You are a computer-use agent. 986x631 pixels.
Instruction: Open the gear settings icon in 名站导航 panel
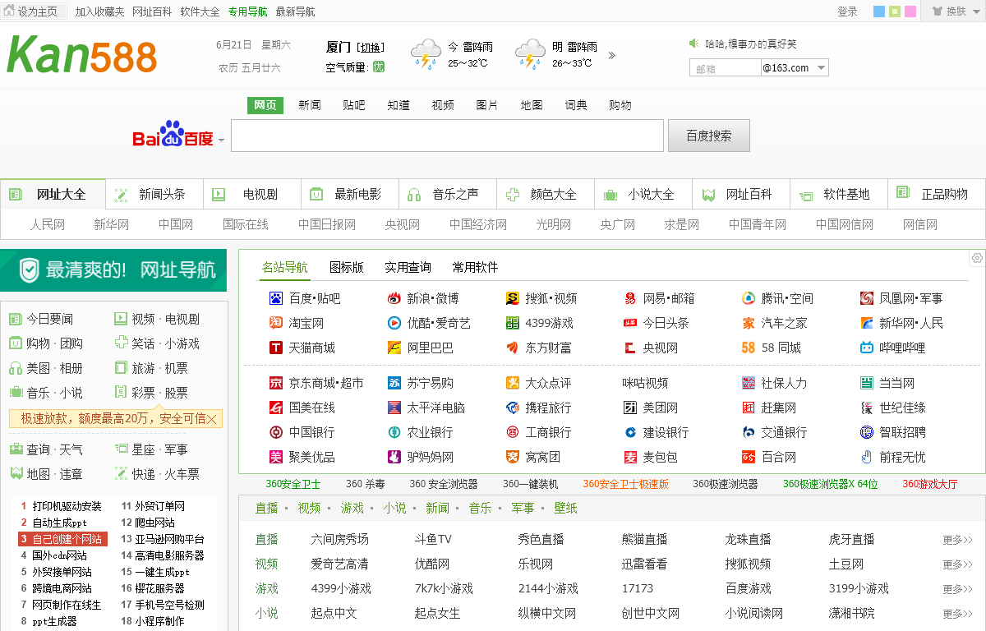click(977, 258)
